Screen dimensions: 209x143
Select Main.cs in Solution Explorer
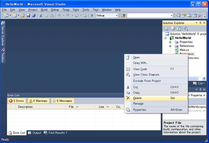(x=184, y=50)
